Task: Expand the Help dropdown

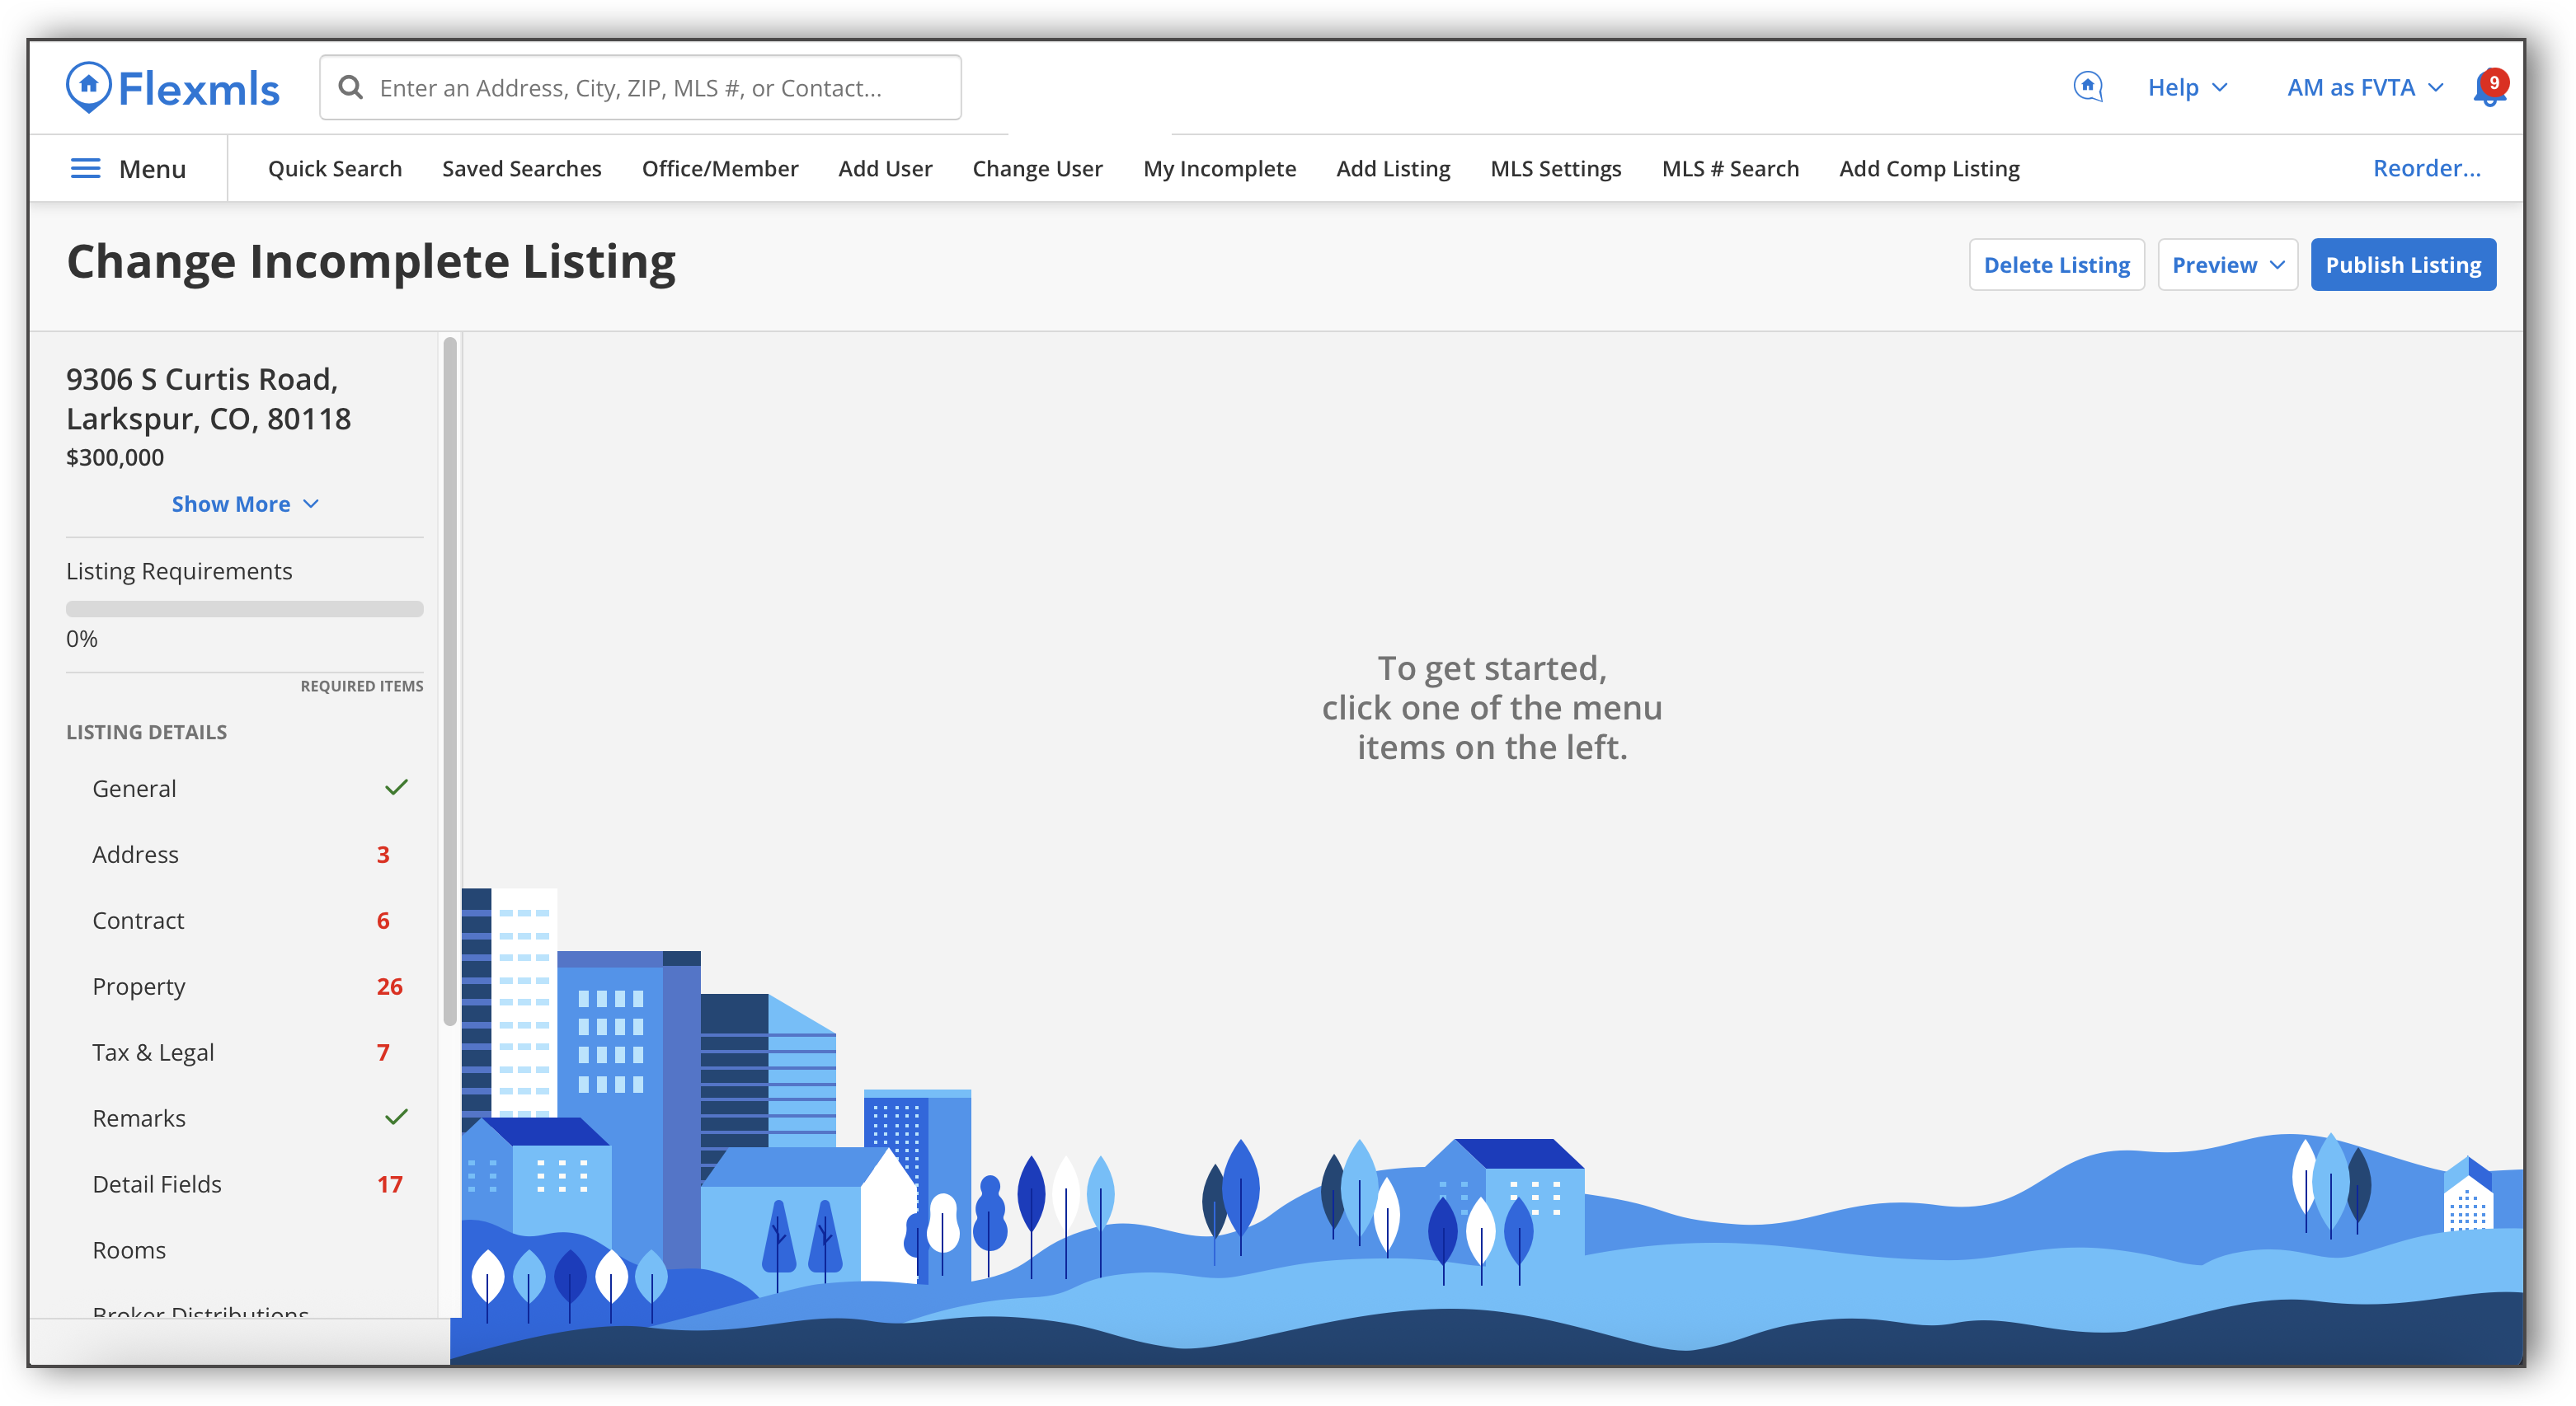Action: tap(2187, 88)
